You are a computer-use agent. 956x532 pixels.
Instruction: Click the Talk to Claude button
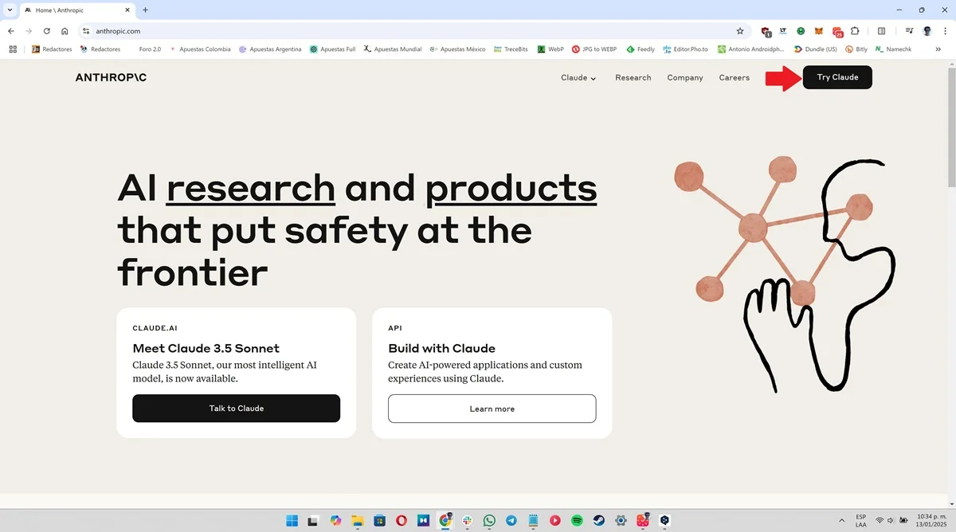click(236, 408)
